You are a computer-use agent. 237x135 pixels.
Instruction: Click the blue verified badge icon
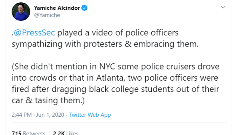click(87, 7)
